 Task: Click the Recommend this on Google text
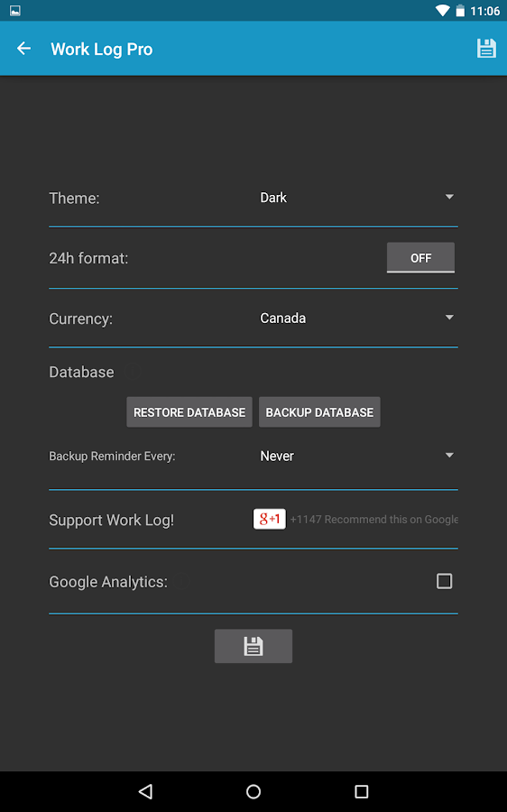[x=391, y=520]
